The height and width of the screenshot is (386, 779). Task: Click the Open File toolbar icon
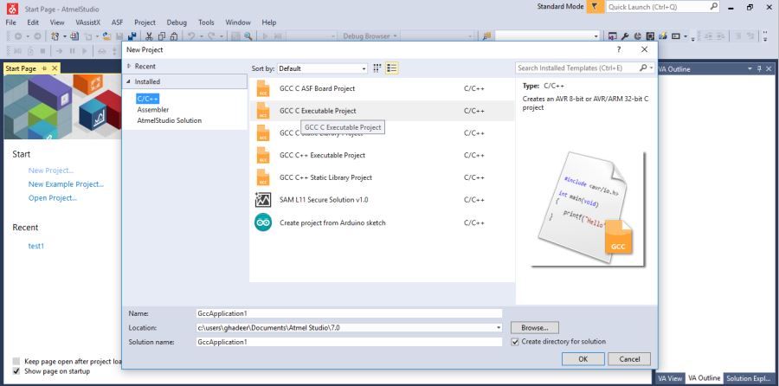click(x=106, y=36)
